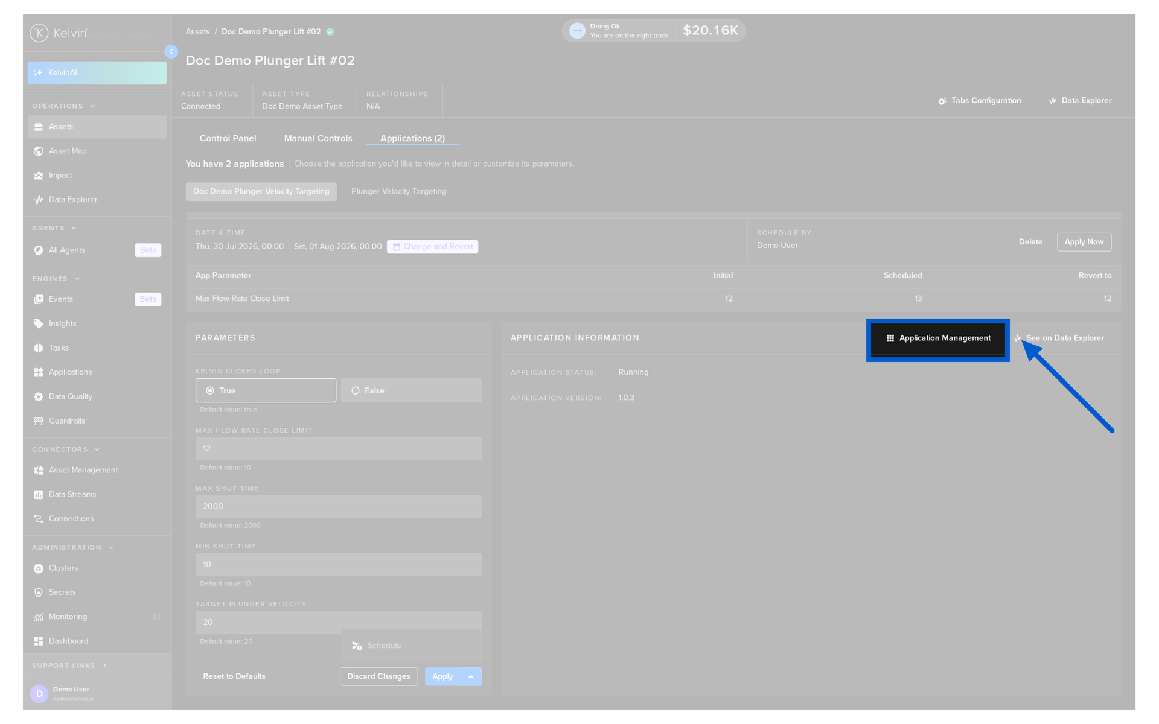Click the Asset Map globe icon
The image size is (1159, 724).
(x=39, y=151)
